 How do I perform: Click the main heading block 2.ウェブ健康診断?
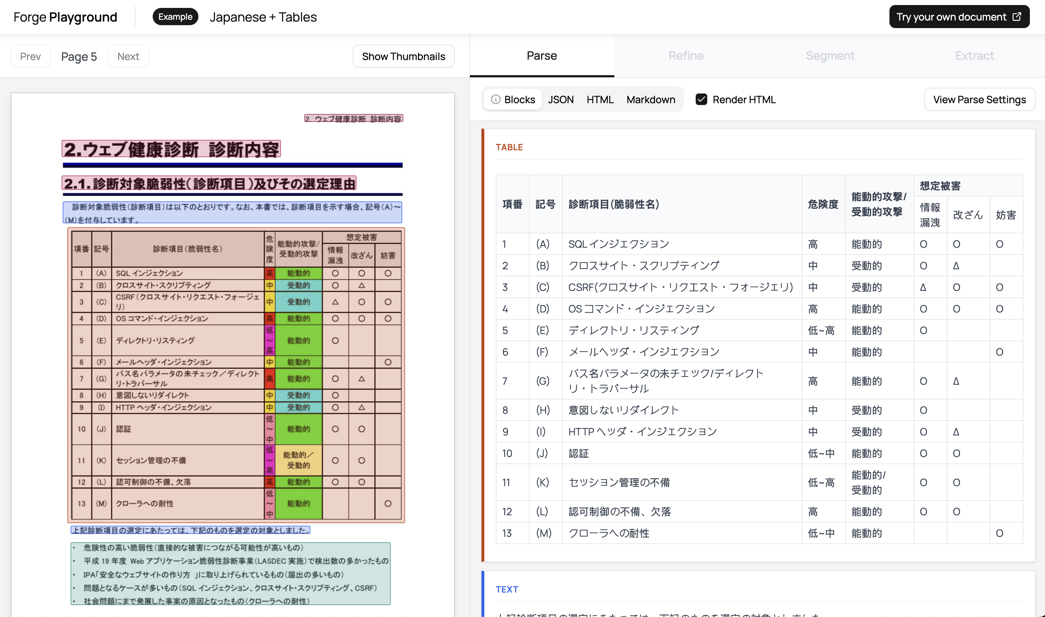(171, 149)
